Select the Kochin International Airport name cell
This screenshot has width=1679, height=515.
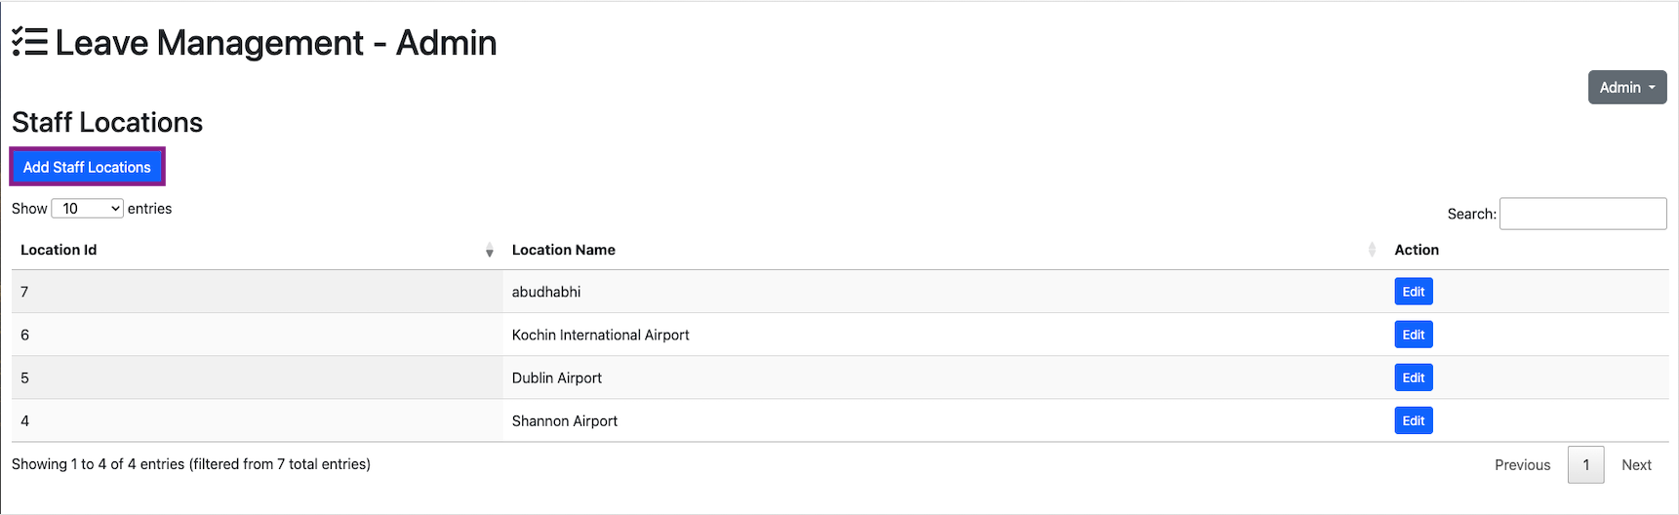(x=600, y=335)
